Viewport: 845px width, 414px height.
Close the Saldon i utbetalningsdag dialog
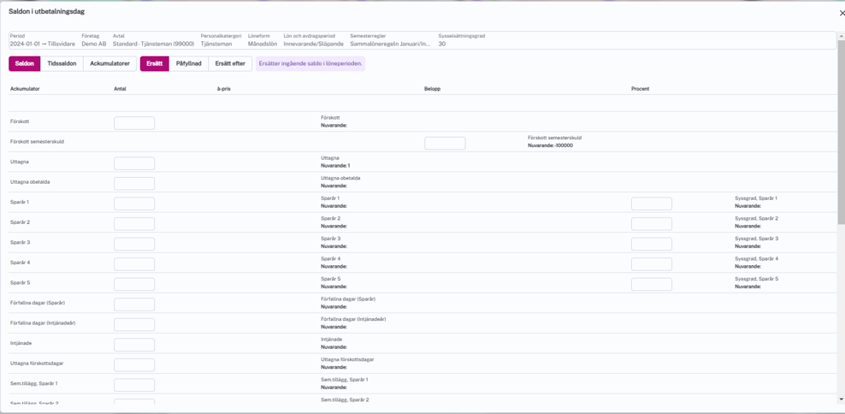point(841,13)
